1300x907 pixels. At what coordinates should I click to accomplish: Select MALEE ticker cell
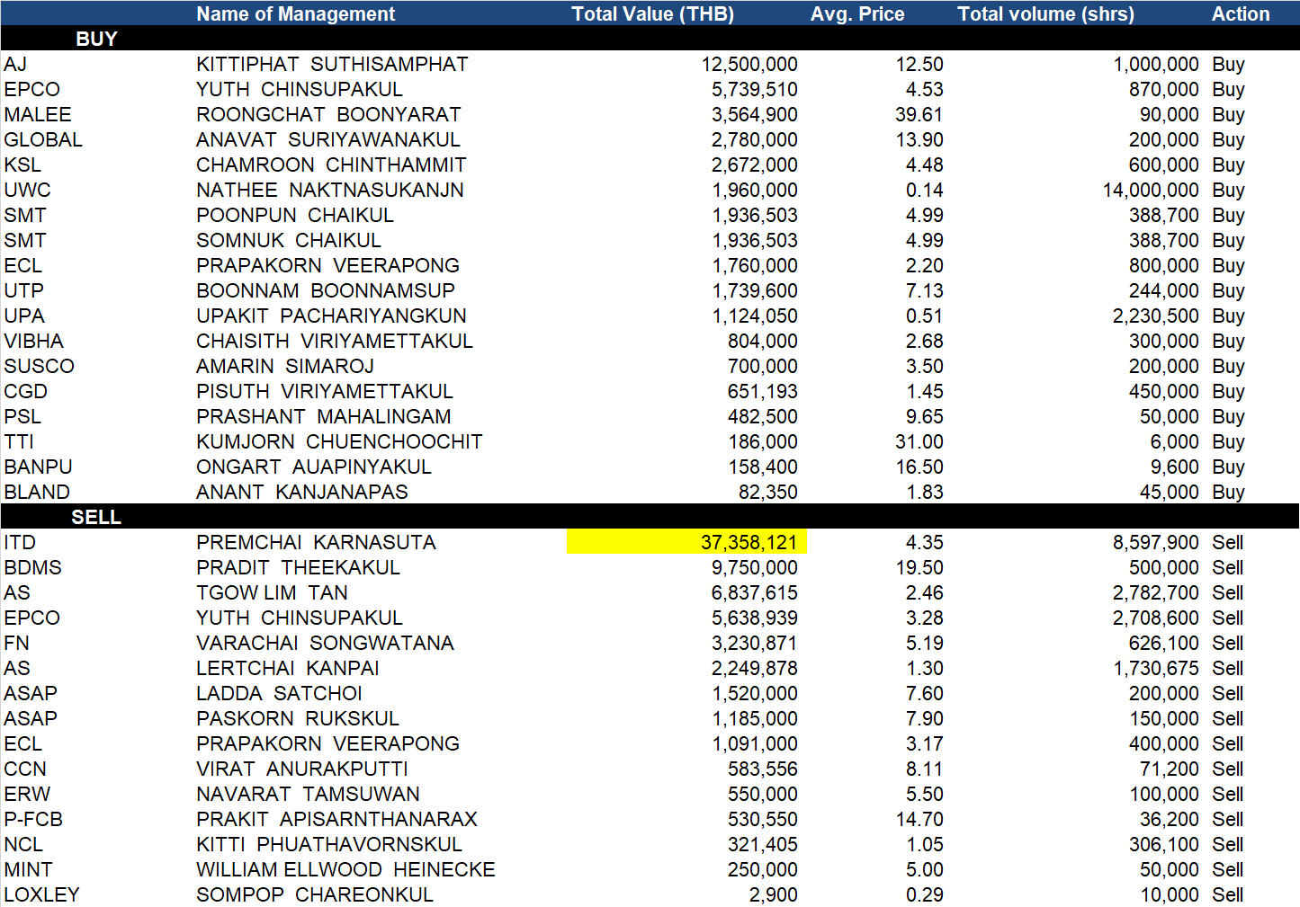[38, 114]
